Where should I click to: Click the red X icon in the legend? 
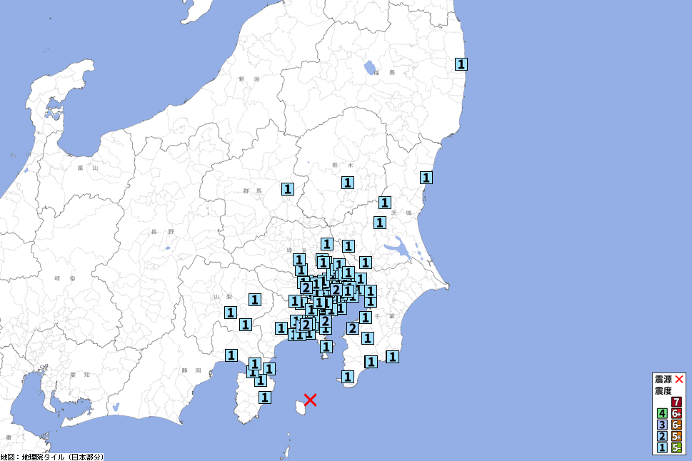(679, 379)
